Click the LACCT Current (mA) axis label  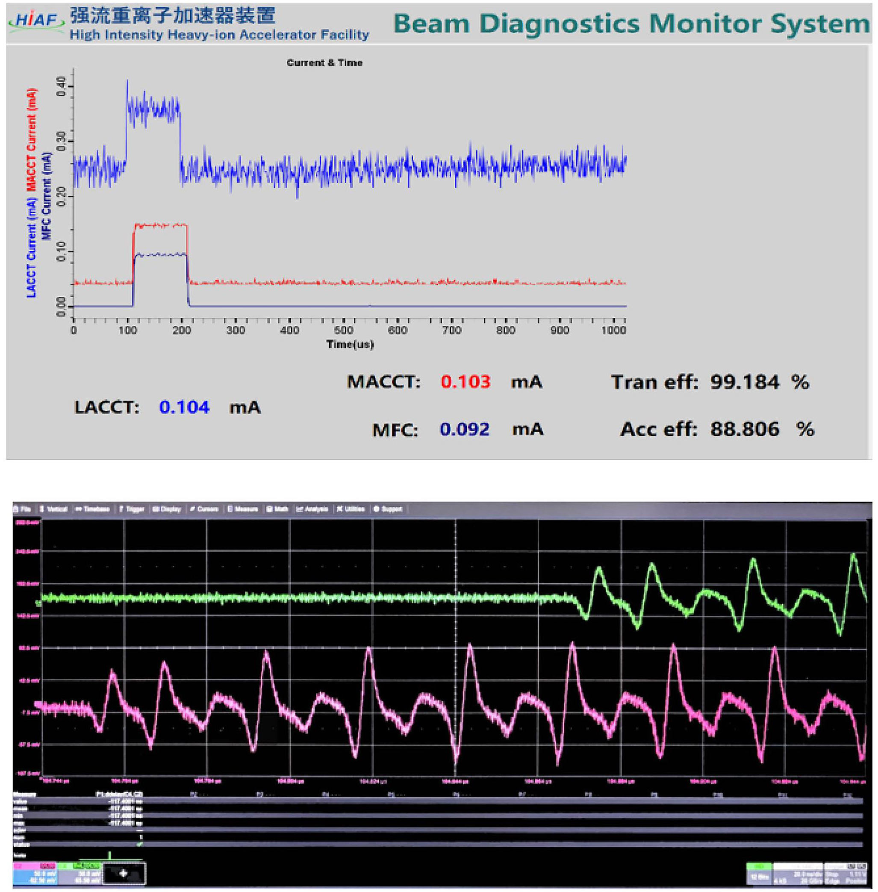tap(31, 247)
